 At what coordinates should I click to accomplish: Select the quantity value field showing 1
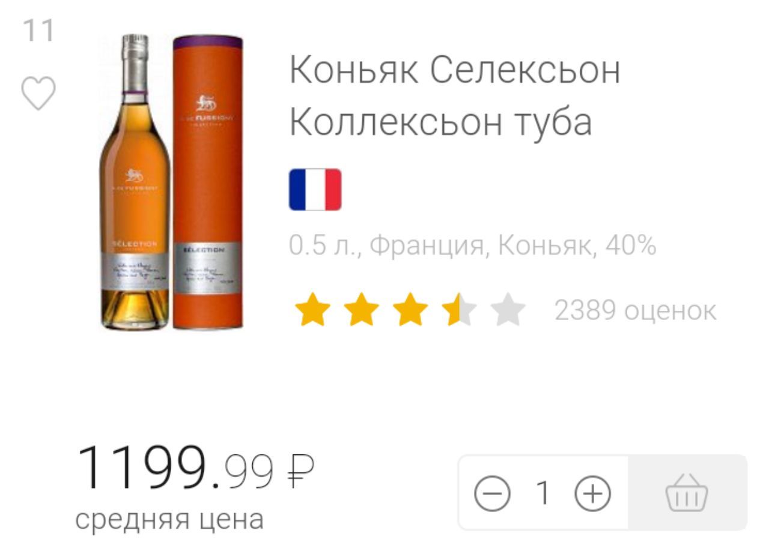(543, 493)
